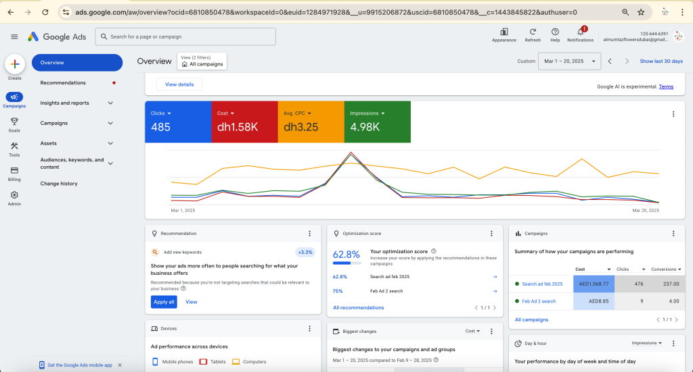Image resolution: width=693 pixels, height=372 pixels.
Task: Open Notifications bell icon
Action: pos(580,32)
